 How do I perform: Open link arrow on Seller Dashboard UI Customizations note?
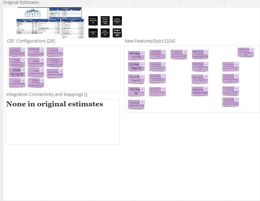206,64
